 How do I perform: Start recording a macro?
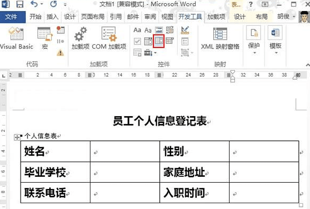pyautogui.click(x=60, y=30)
